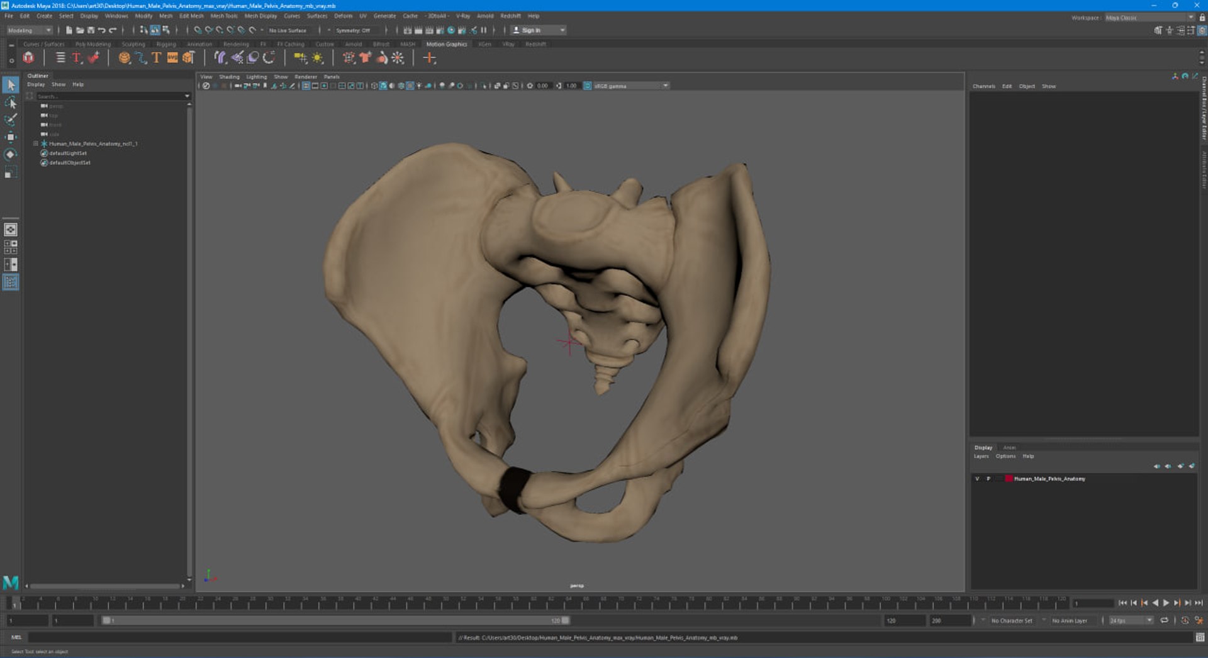This screenshot has width=1208, height=658.
Task: Click Go to start of playback range
Action: [x=1123, y=603]
